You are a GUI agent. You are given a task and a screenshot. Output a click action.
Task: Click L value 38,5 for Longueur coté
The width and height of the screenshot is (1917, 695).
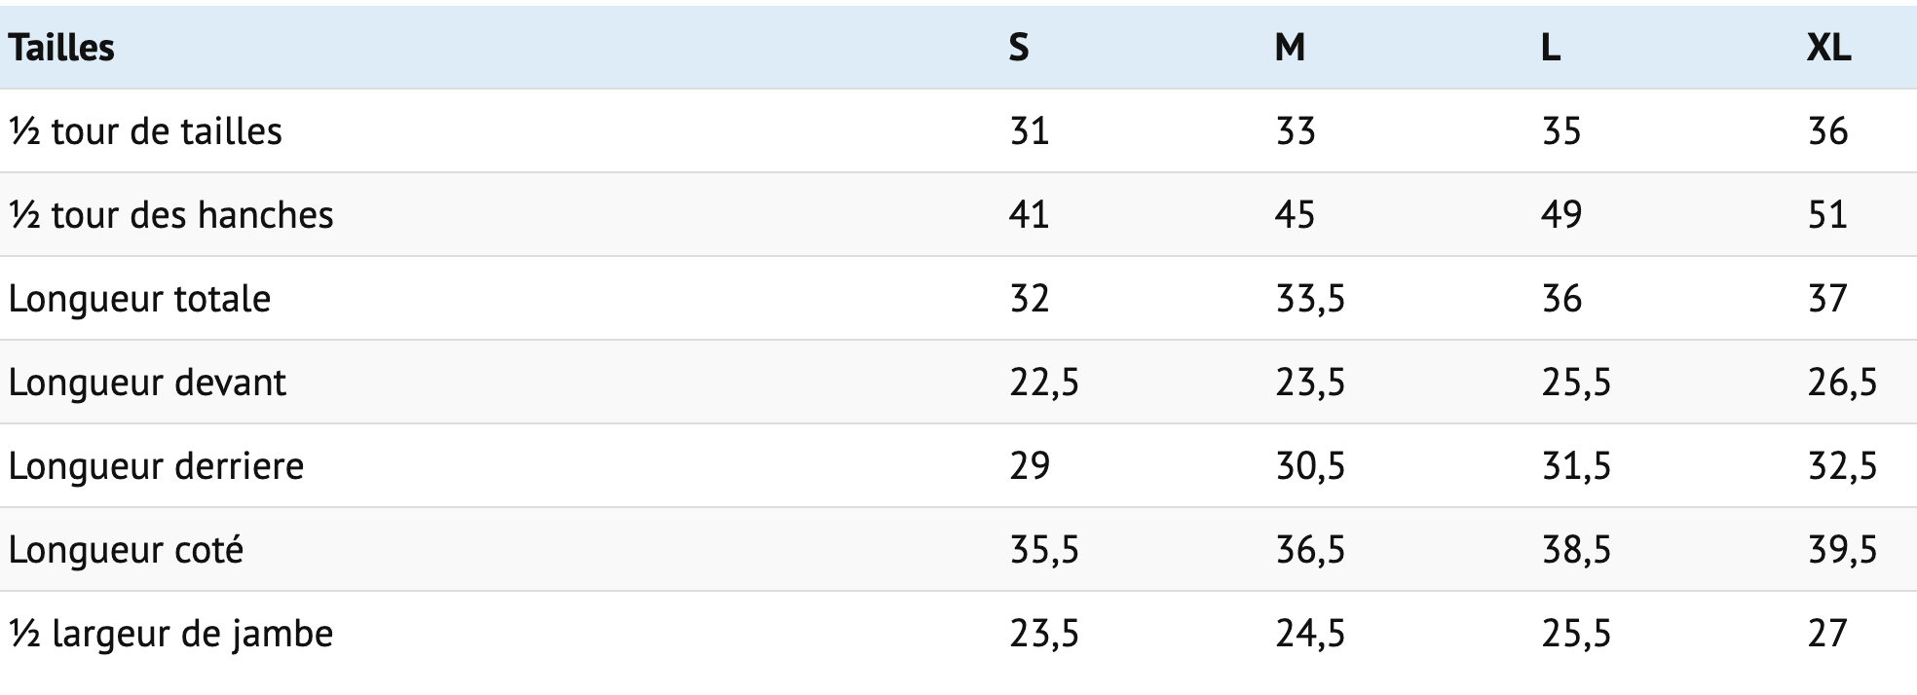(x=1576, y=550)
